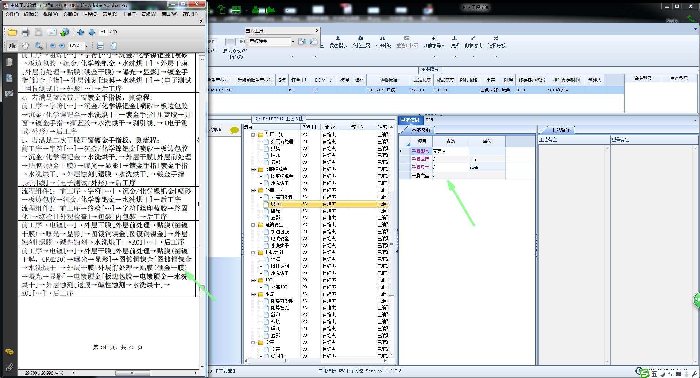Click the 发送指示 toolbar button
The width and height of the screenshot is (700, 378).
(x=338, y=42)
